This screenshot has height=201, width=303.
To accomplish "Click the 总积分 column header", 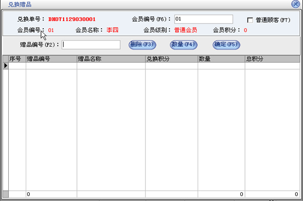I will [273, 59].
